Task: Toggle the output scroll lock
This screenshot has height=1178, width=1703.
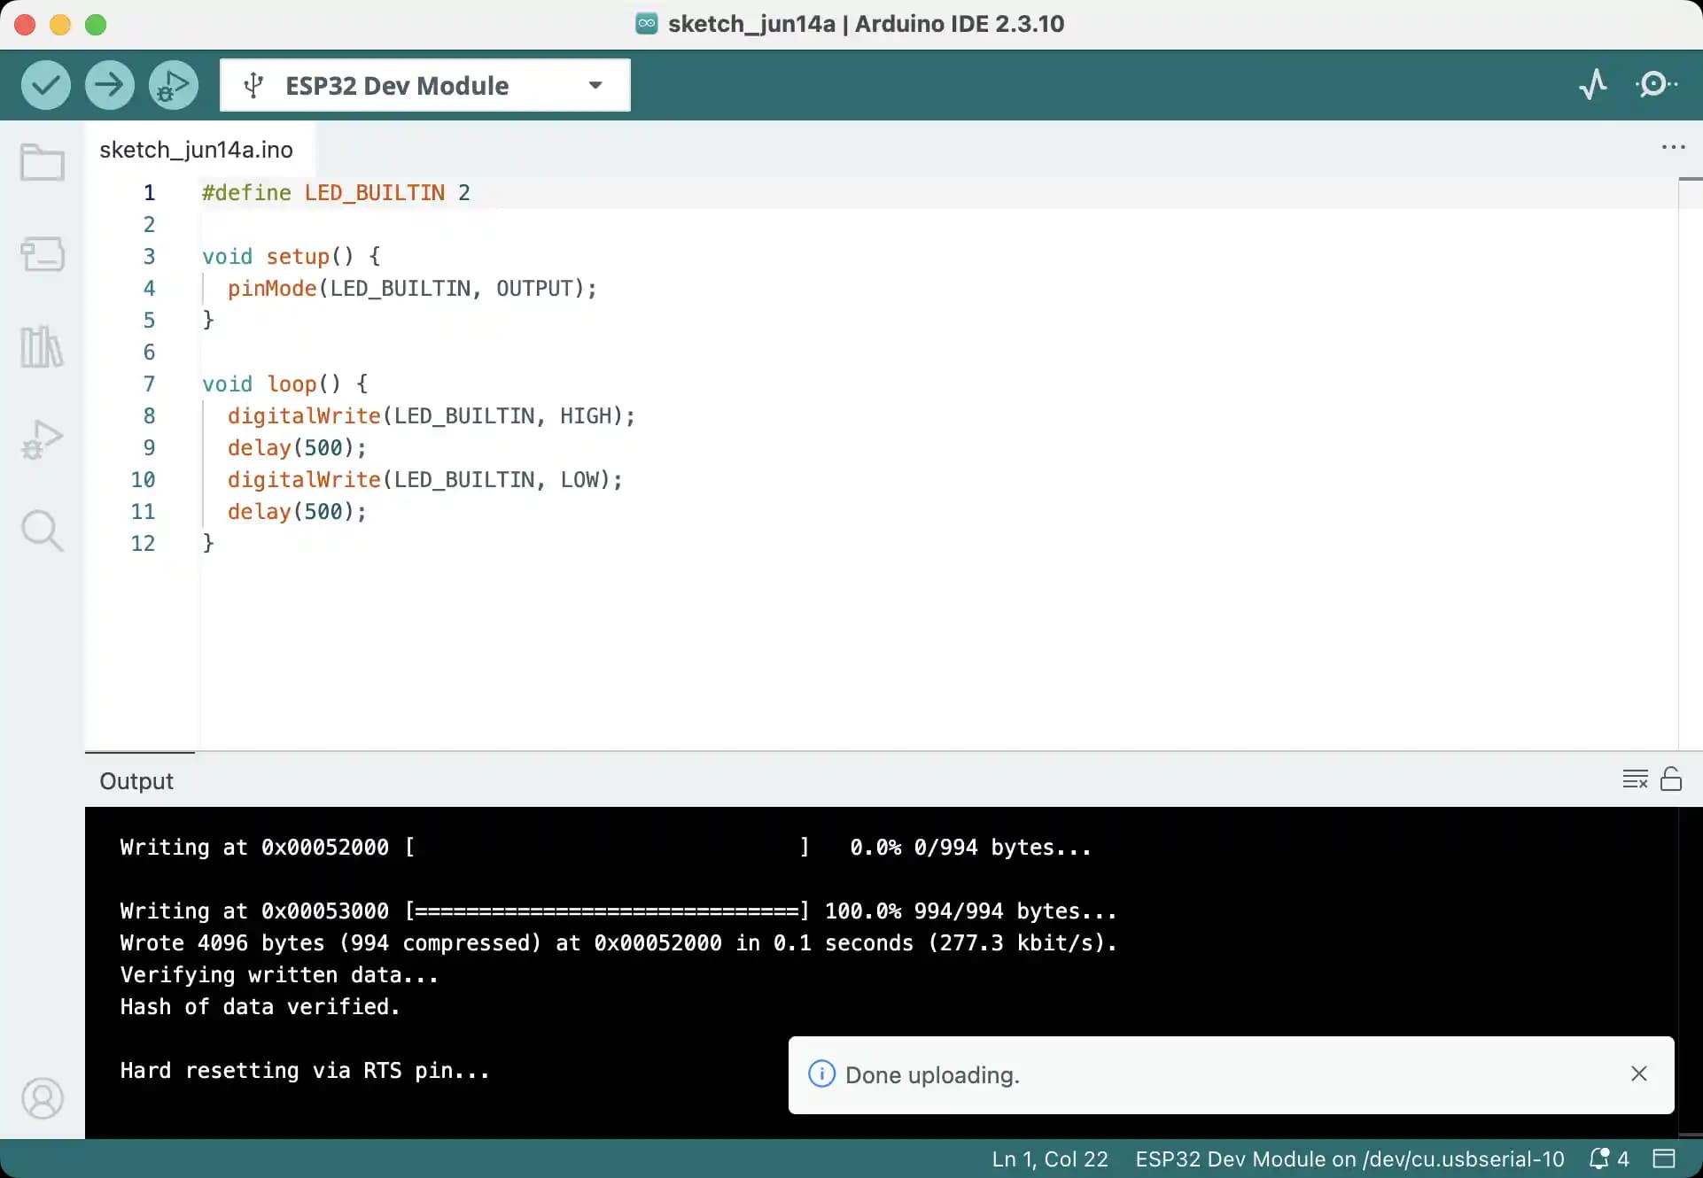Action: point(1671,779)
